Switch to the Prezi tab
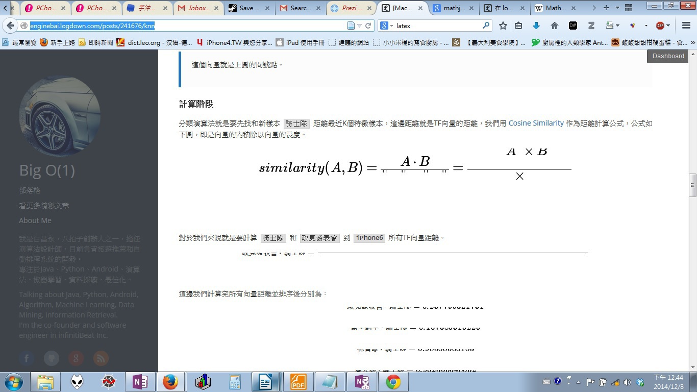The image size is (697, 392). pyautogui.click(x=351, y=8)
